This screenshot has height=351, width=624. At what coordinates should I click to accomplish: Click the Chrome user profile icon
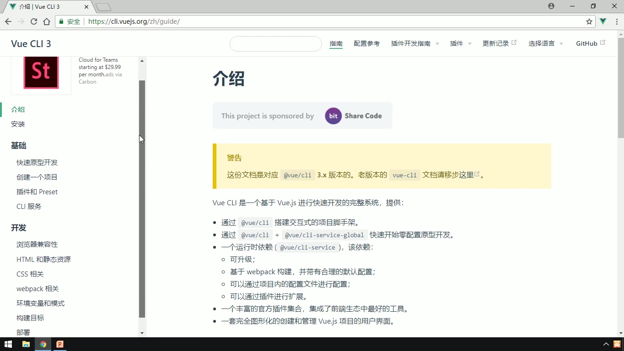pyautogui.click(x=551, y=6)
